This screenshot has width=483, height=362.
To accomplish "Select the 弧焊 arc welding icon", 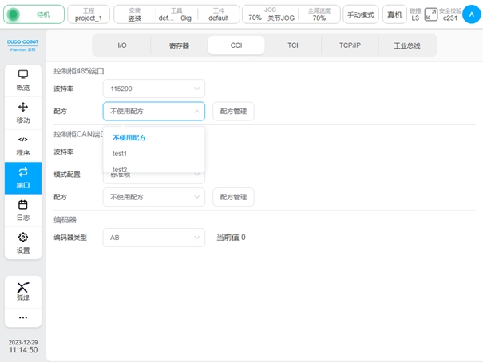I will point(23,291).
